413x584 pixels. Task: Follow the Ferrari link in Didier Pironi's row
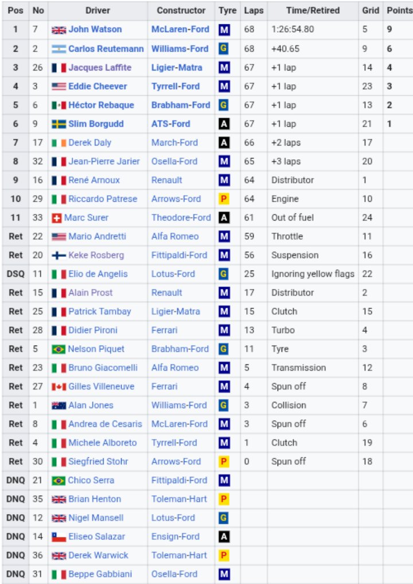click(x=165, y=330)
